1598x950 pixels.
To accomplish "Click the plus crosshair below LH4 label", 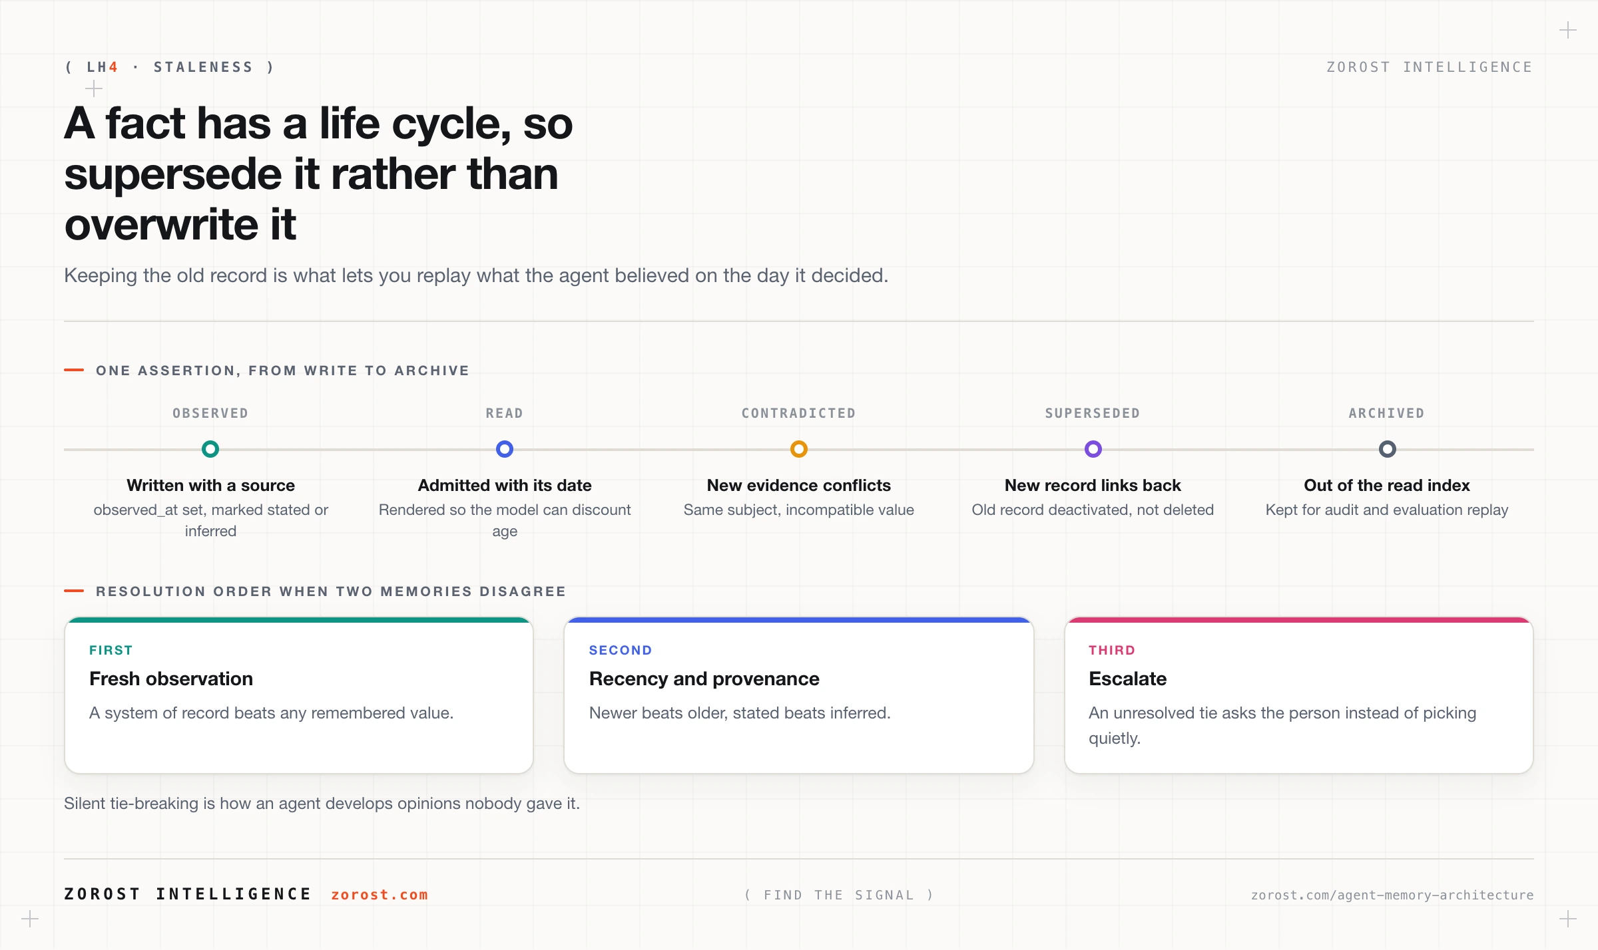I will click(94, 88).
